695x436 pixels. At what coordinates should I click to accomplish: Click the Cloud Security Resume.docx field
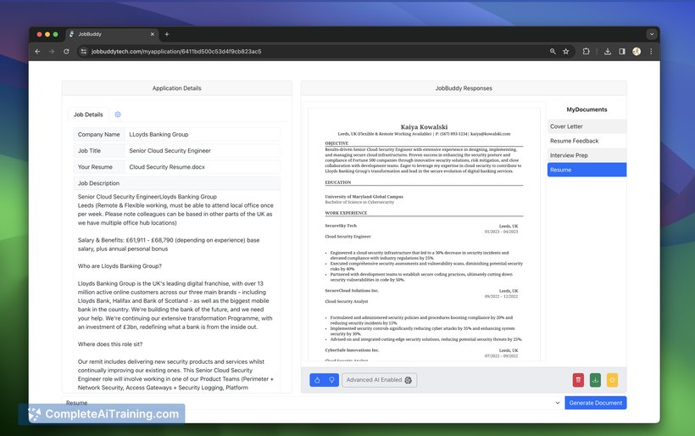pos(202,167)
